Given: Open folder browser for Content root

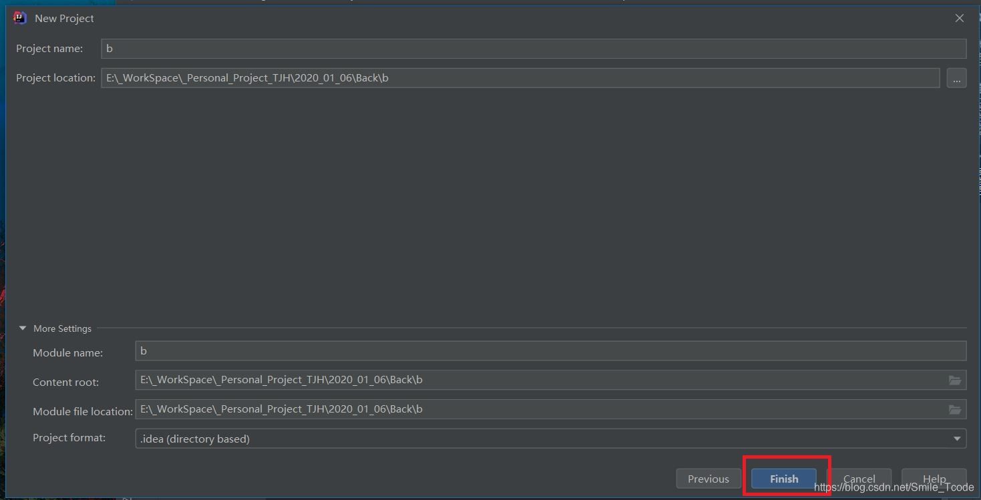Looking at the screenshot, I should [x=955, y=381].
